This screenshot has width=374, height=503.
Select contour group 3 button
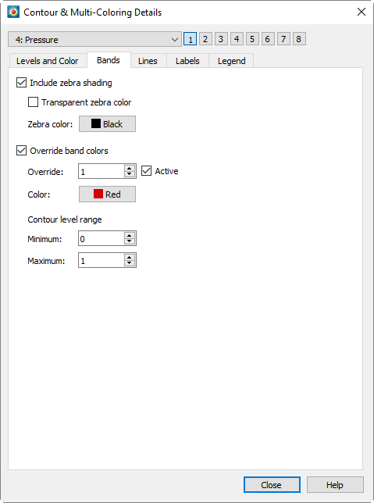point(221,39)
